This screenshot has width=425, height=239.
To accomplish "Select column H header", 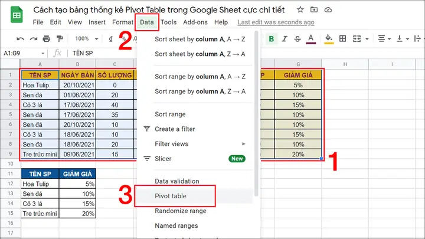I will coord(345,64).
